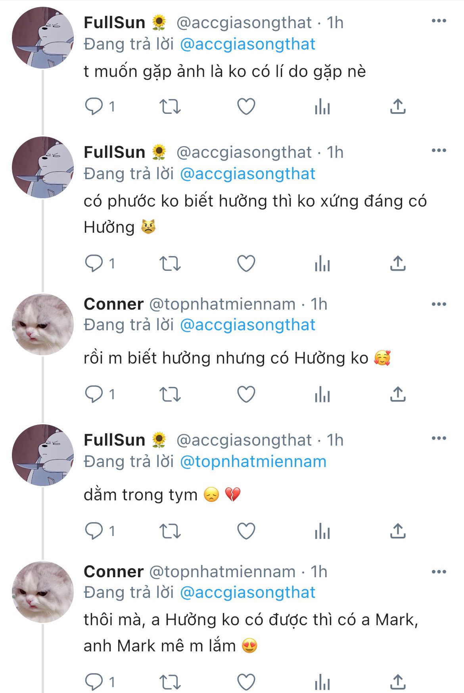Open the FullSun name on "có phước" tweet

coord(115,152)
